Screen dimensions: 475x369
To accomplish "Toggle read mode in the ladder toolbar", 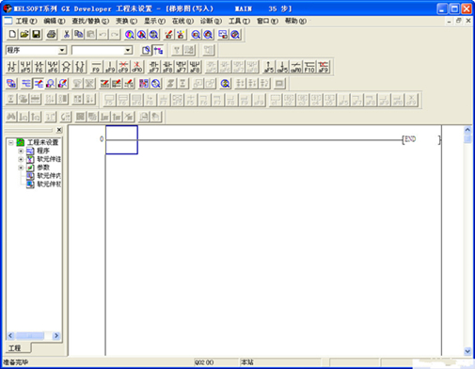I will click(26, 84).
